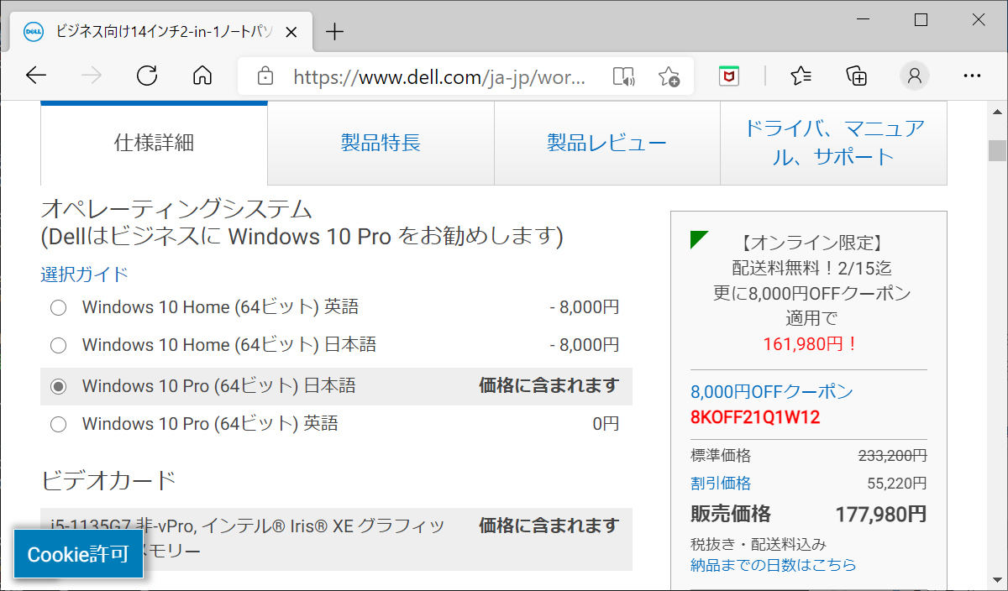Select the i5-1135G7 Iris XE graphics row
This screenshot has width=1008, height=591.
pos(336,539)
